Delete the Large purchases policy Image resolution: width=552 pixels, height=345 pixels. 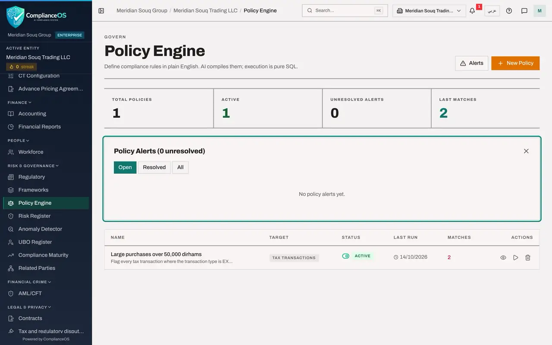click(528, 257)
